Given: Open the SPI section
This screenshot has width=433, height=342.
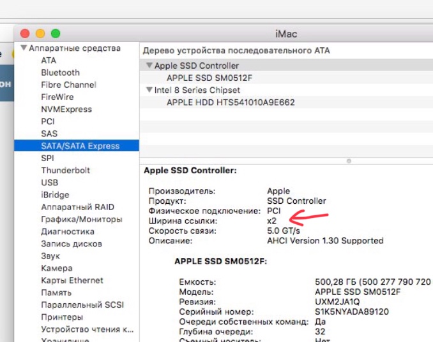Looking at the screenshot, I should pyautogui.click(x=47, y=158).
